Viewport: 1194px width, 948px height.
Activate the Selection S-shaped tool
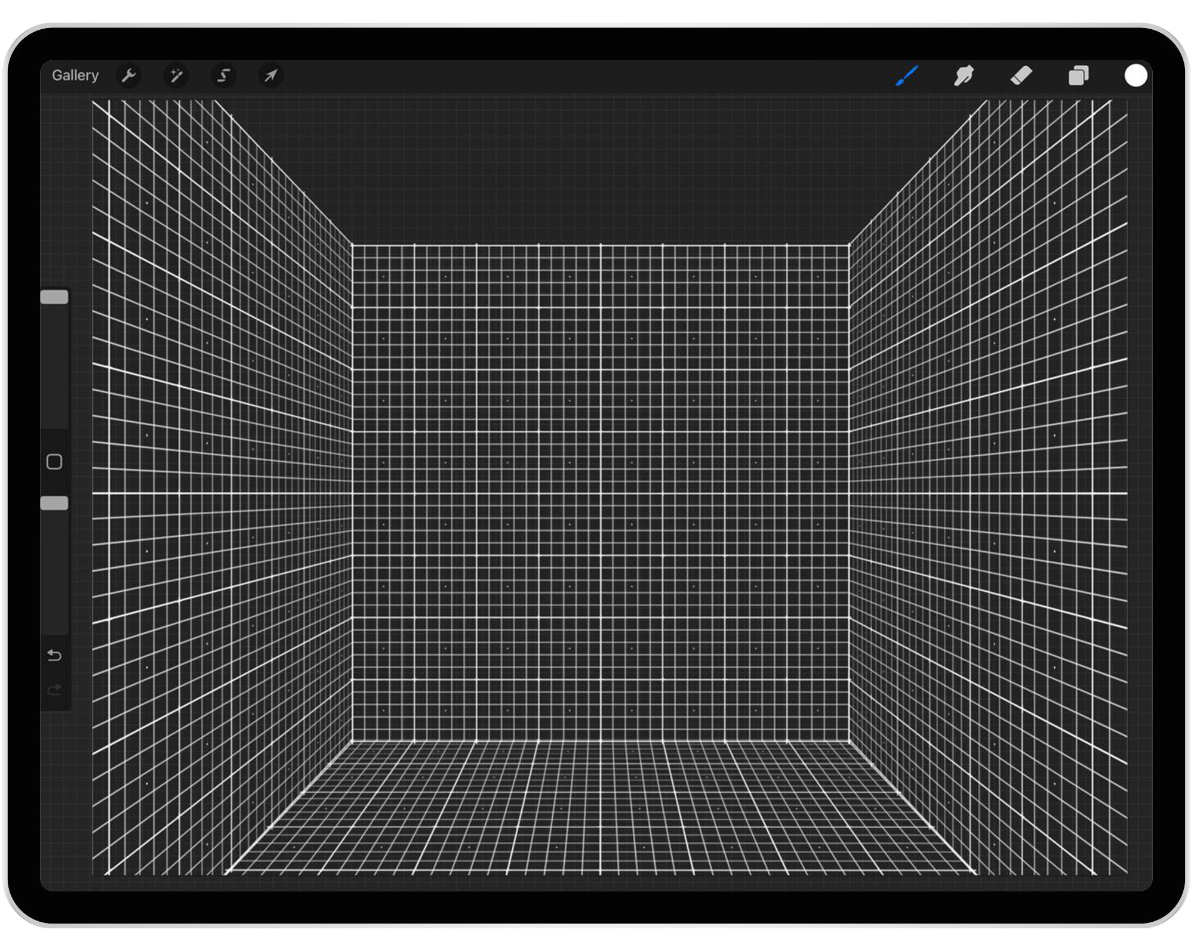(223, 76)
